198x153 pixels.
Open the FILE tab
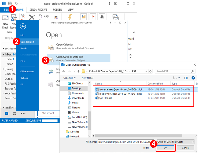[6, 10]
